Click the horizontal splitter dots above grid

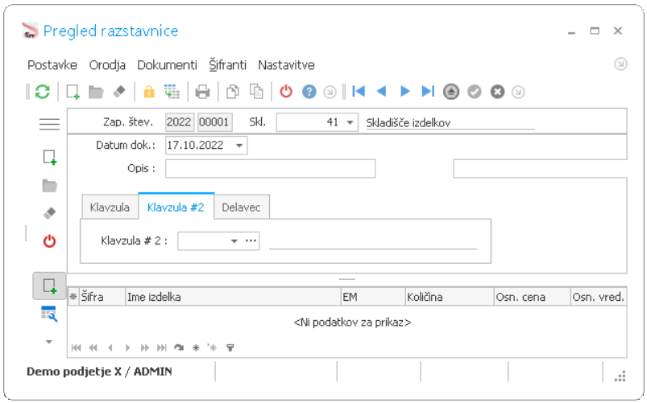tap(347, 279)
